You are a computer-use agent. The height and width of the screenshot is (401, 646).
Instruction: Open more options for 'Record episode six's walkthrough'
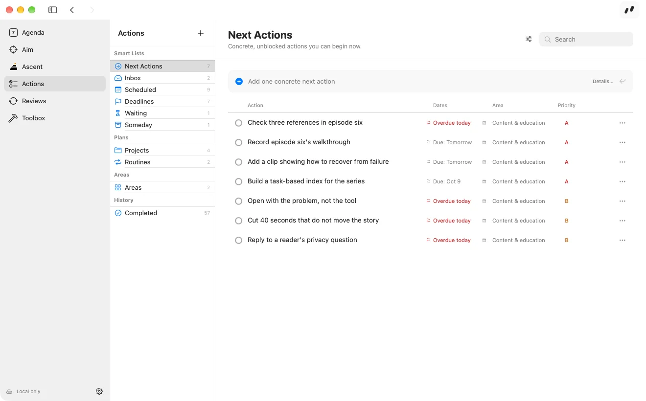622,142
